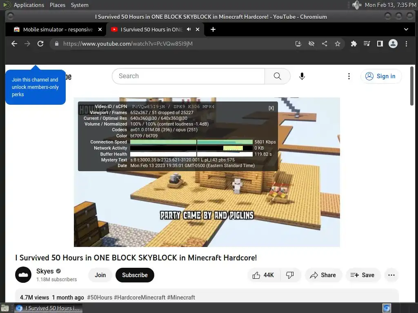Click the Join this channel tooltip bubble

[x=35, y=87]
